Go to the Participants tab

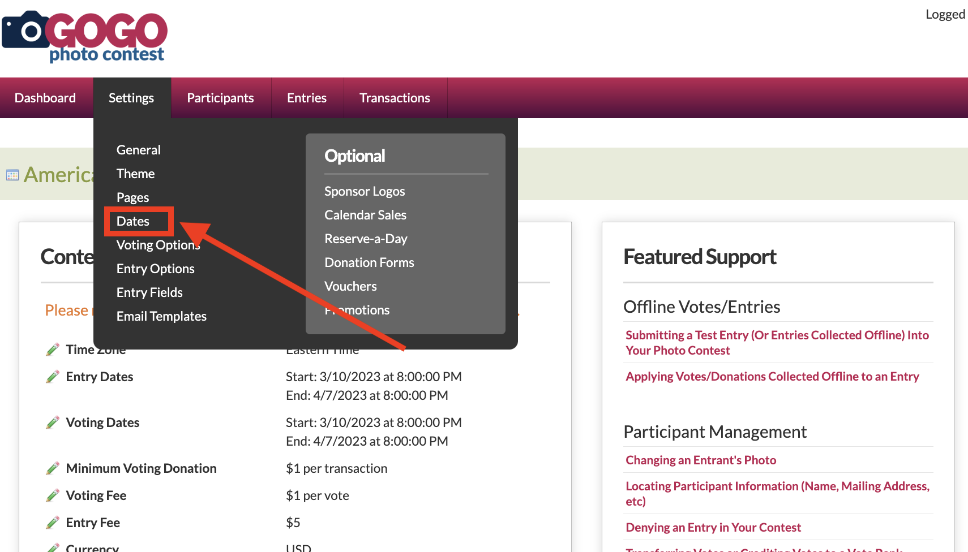pos(220,98)
